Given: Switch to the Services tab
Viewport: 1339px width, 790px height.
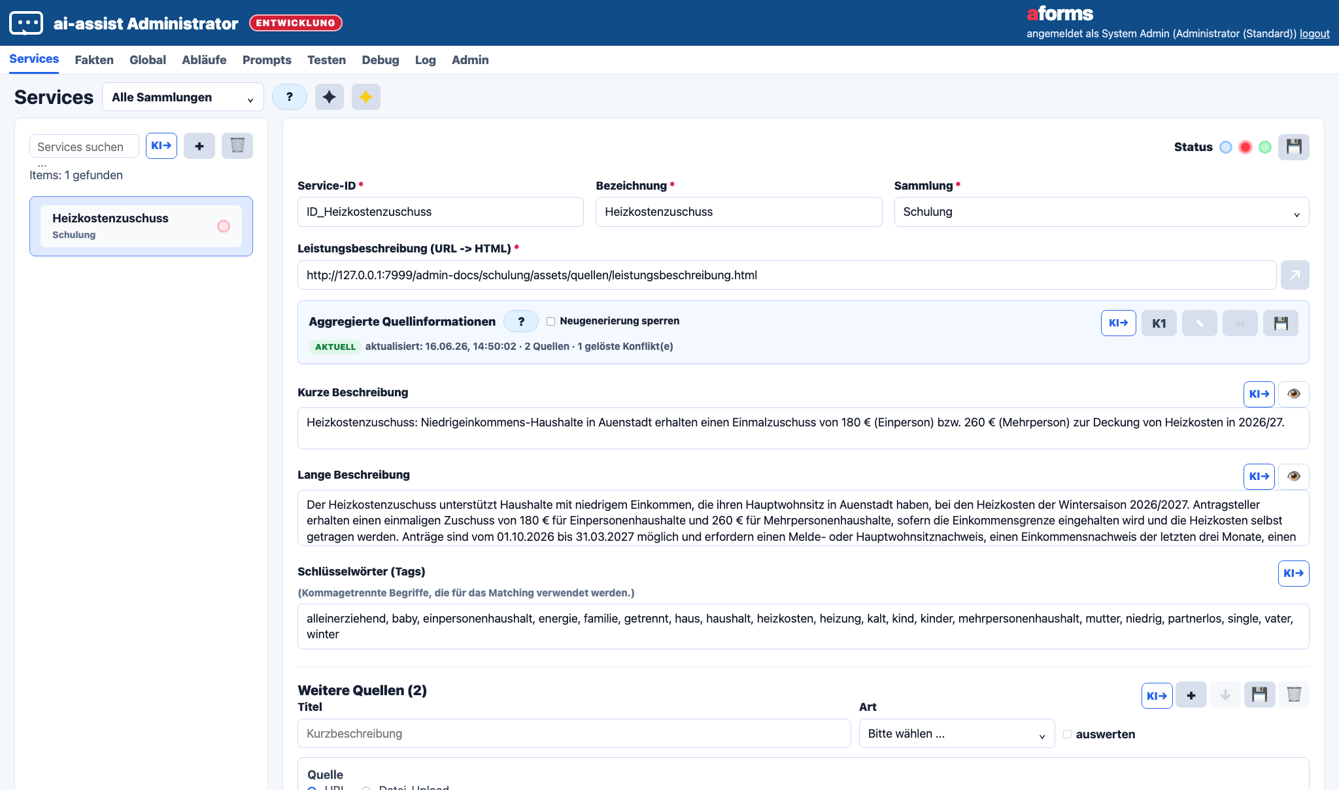Looking at the screenshot, I should (34, 59).
